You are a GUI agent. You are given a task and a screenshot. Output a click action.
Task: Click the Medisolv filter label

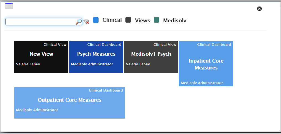pyautogui.click(x=175, y=20)
